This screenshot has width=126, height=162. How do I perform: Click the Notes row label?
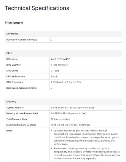tap(9, 131)
